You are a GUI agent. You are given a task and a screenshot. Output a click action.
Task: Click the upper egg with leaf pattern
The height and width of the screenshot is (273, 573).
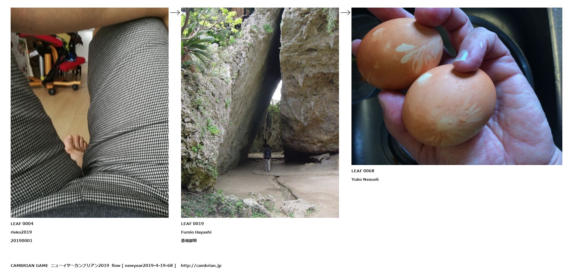click(400, 53)
